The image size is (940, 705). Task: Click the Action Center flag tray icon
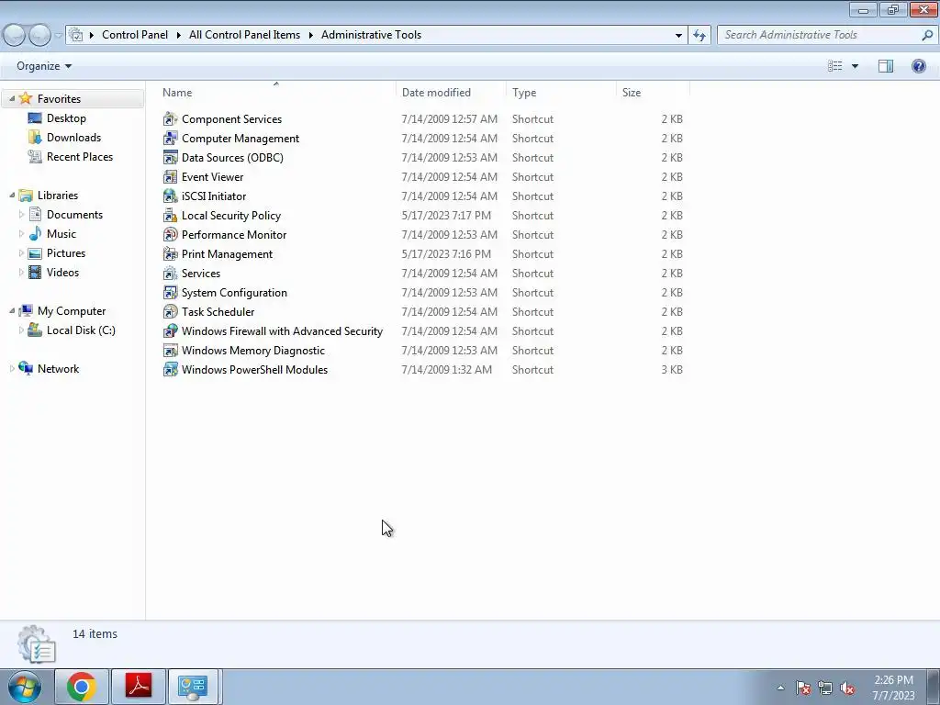click(x=803, y=688)
